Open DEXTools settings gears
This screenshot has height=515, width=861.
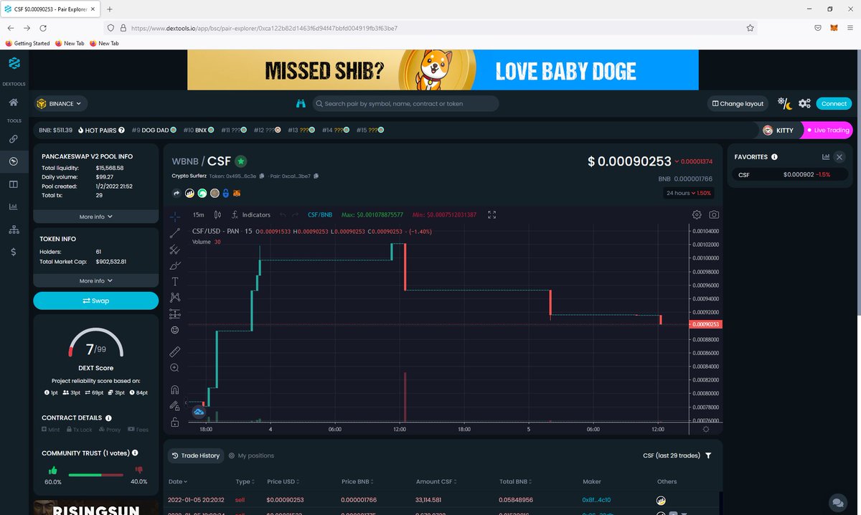(804, 103)
